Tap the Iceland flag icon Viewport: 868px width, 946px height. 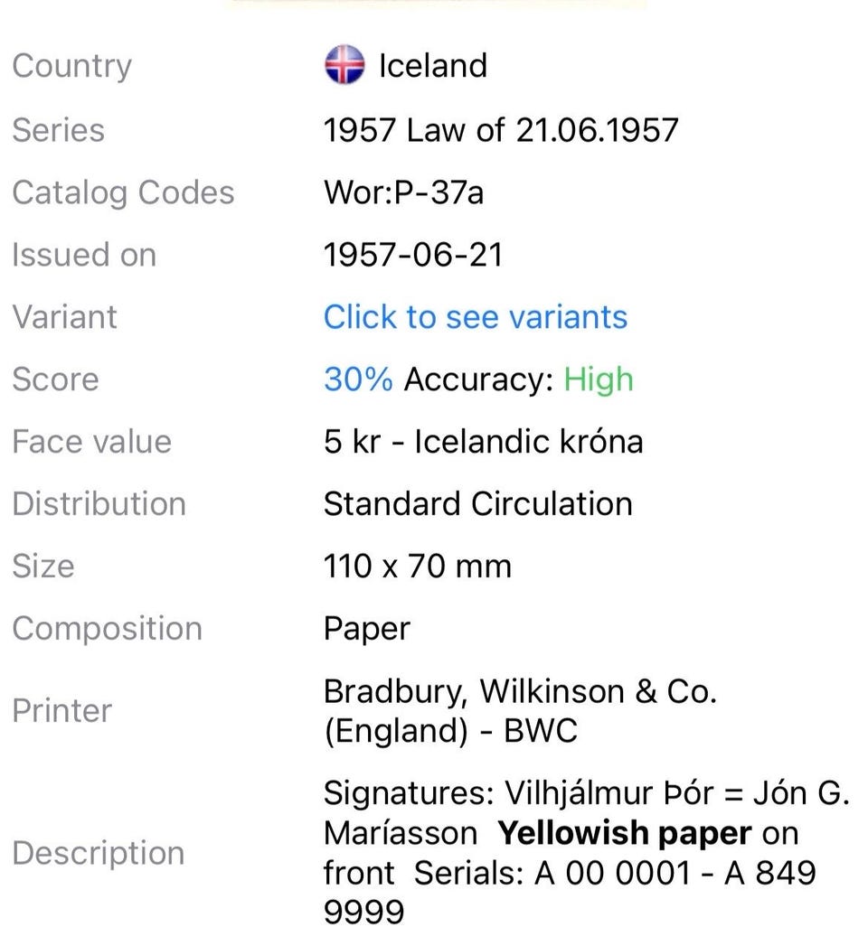click(x=344, y=64)
